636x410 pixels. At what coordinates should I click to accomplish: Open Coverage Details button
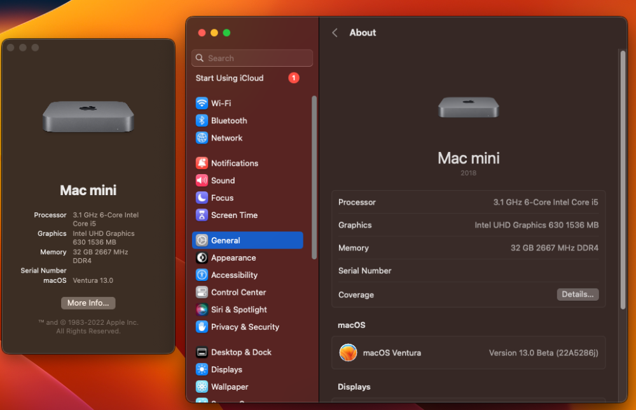[x=577, y=294]
